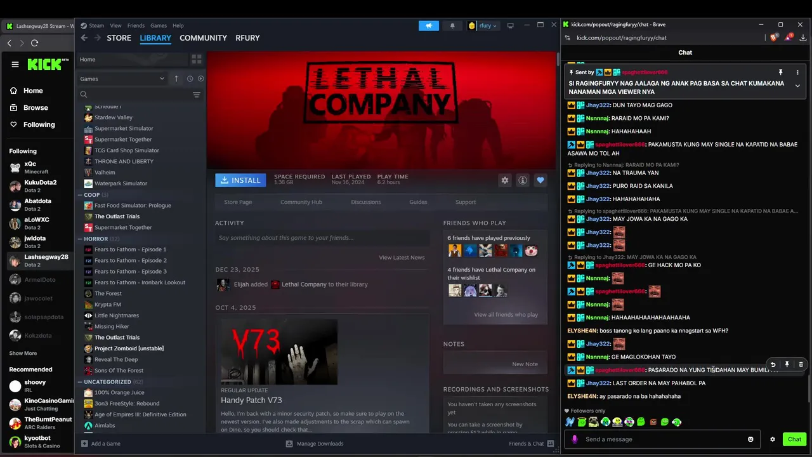Click purple microphone icon in chat box
Viewport: 812px width, 457px height.
point(575,439)
